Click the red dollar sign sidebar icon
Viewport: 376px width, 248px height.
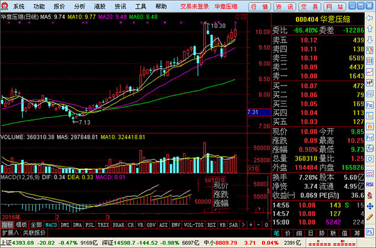(370, 195)
